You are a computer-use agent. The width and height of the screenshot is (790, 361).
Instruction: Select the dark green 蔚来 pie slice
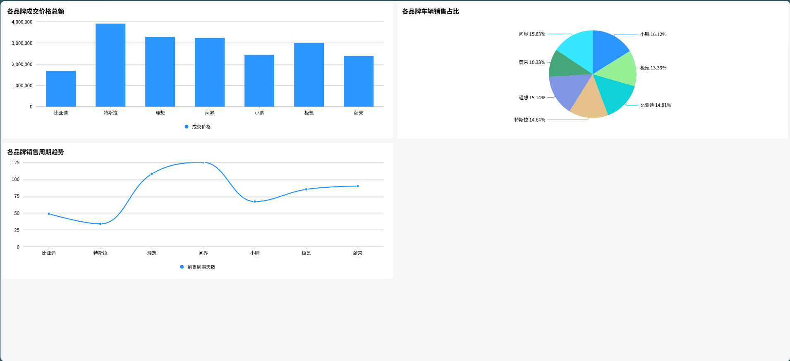tap(565, 66)
